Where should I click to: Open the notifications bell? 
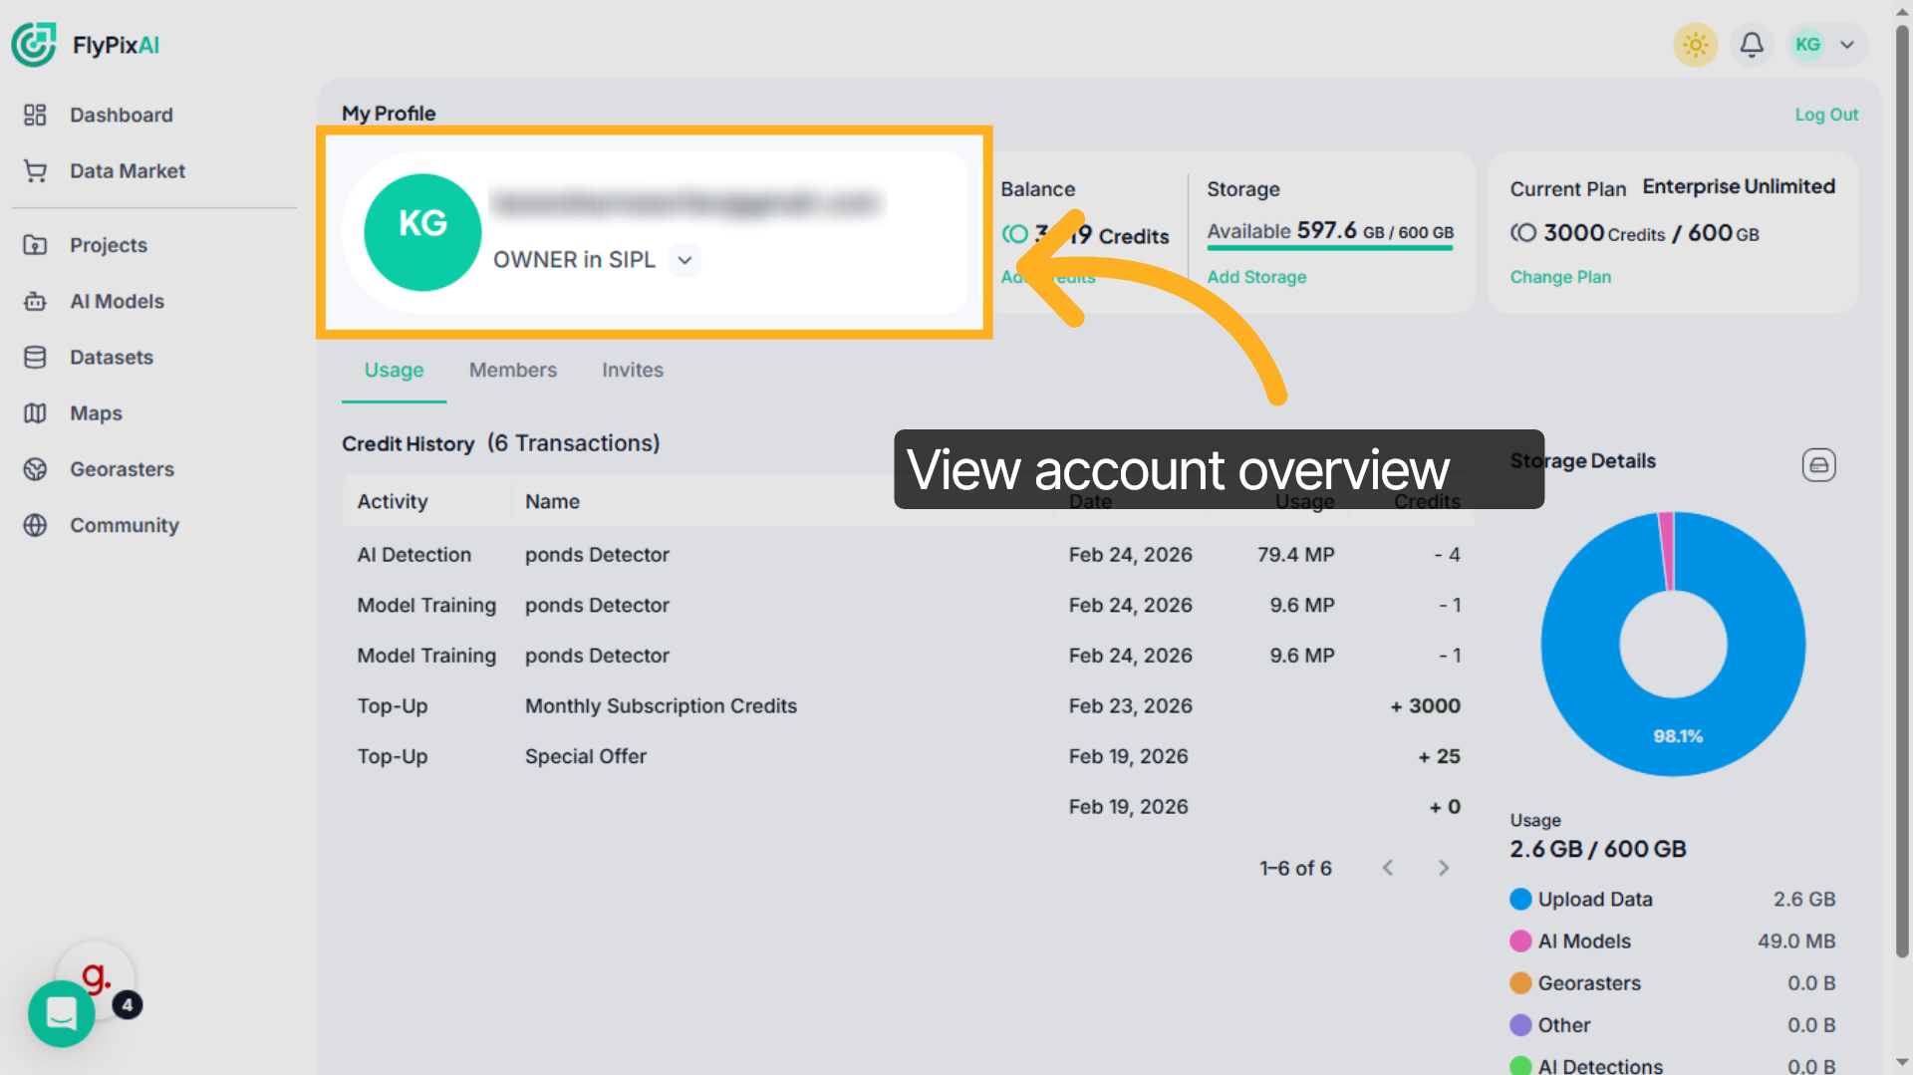(1752, 45)
